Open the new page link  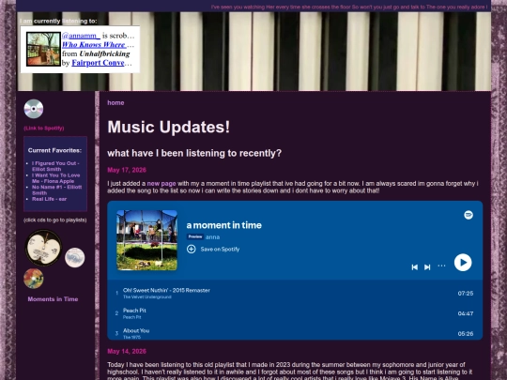[x=161, y=184]
